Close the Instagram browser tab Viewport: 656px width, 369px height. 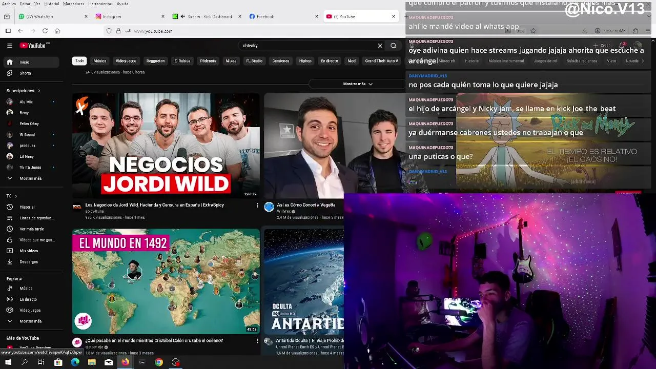pos(162,16)
